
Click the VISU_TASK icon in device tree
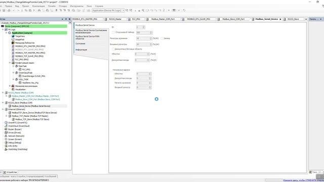17,79
